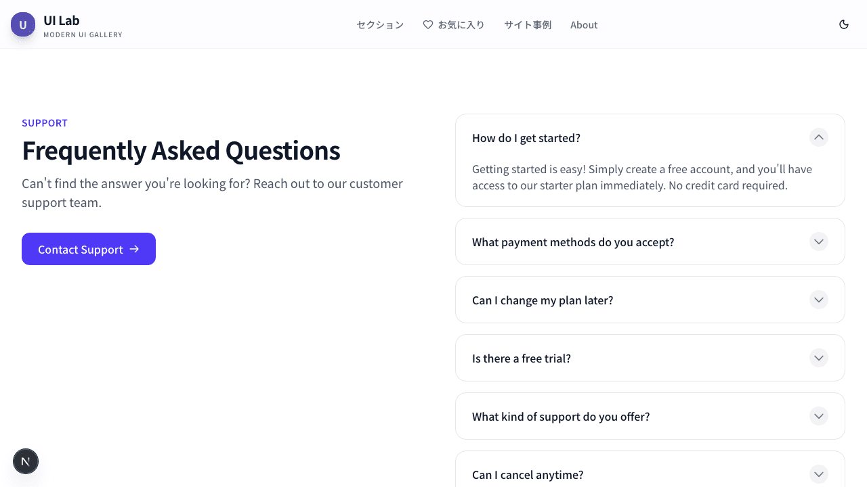Click the heart icon beside お気に入り
Image resolution: width=867 pixels, height=487 pixels.
click(428, 25)
